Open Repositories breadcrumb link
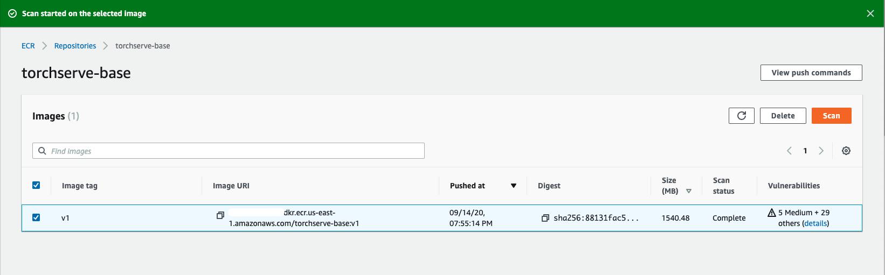 tap(75, 46)
